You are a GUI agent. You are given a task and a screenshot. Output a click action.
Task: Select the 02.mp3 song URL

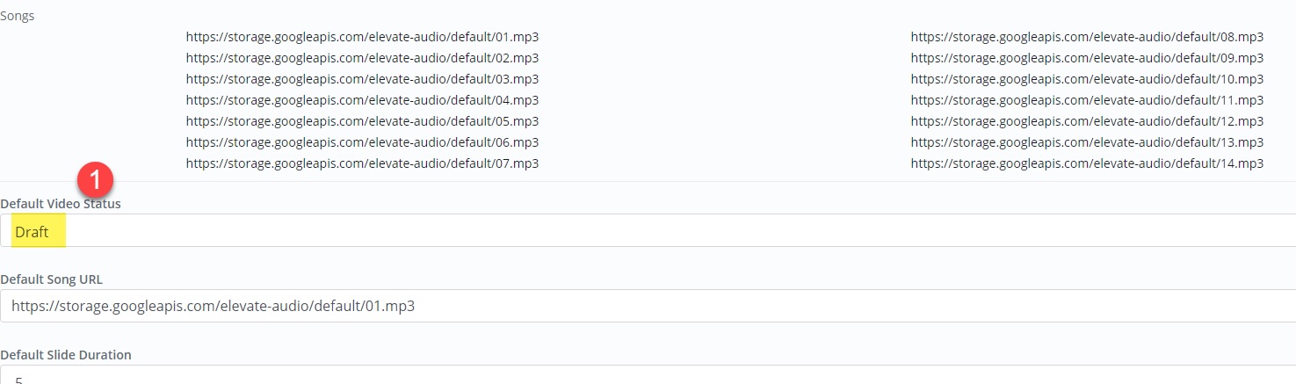(x=362, y=58)
